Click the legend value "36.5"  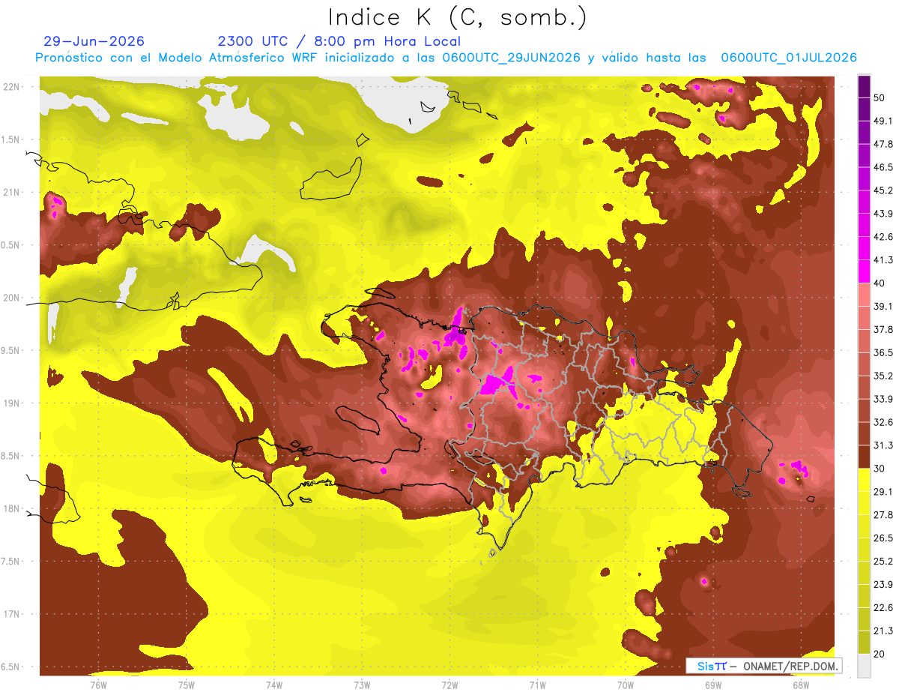(883, 352)
